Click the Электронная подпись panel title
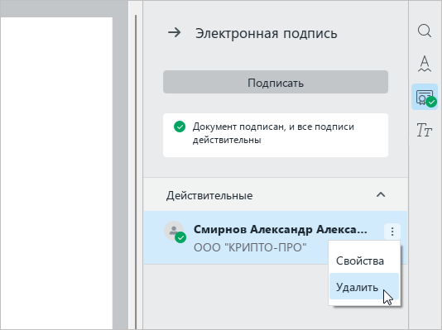This screenshot has width=442, height=330. pos(266,33)
